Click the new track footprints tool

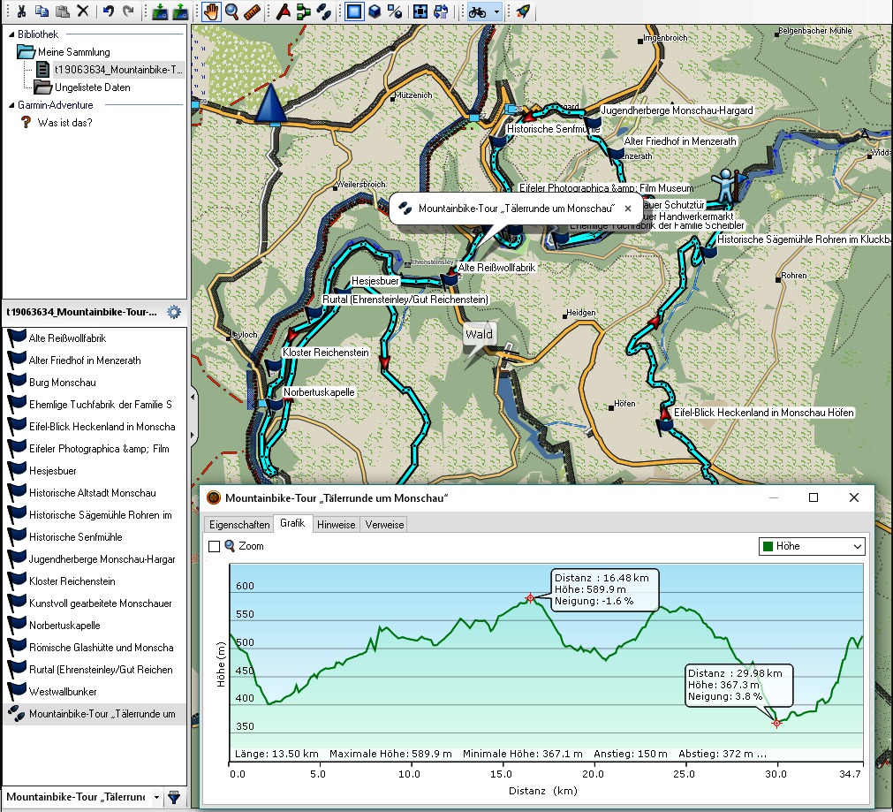point(323,11)
